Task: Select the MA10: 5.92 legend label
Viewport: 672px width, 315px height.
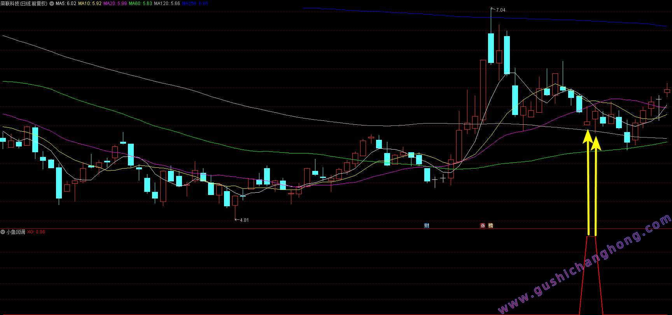Action: (90, 3)
